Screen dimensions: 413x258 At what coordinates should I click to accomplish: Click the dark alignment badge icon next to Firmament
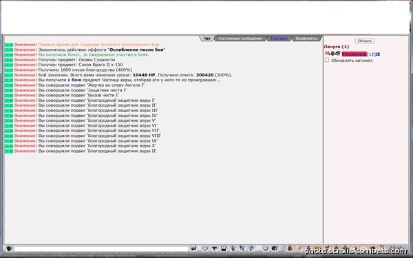pyautogui.click(x=332, y=54)
